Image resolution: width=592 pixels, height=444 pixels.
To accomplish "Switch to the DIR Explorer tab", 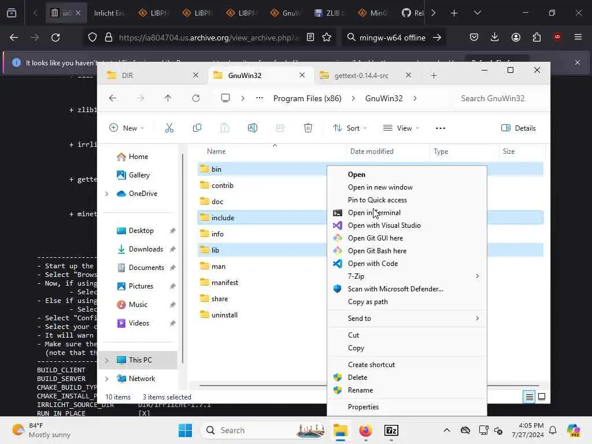I will coord(151,76).
